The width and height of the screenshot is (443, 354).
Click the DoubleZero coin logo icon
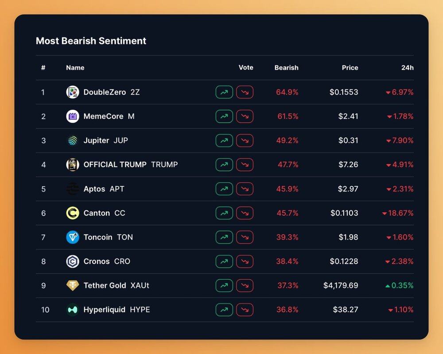point(73,92)
